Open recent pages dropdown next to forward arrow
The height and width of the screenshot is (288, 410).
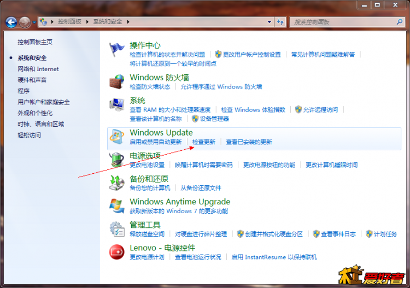pyautogui.click(x=34, y=22)
